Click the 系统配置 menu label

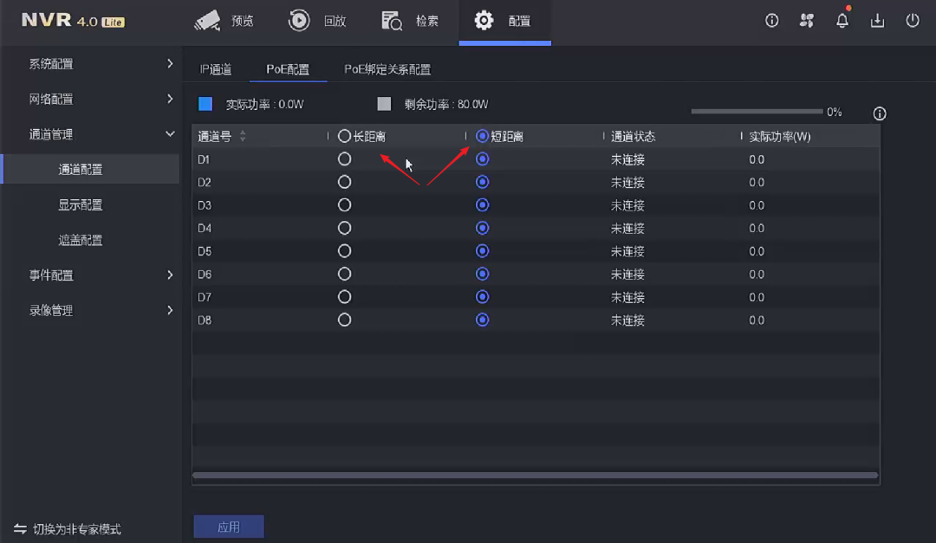coord(51,64)
